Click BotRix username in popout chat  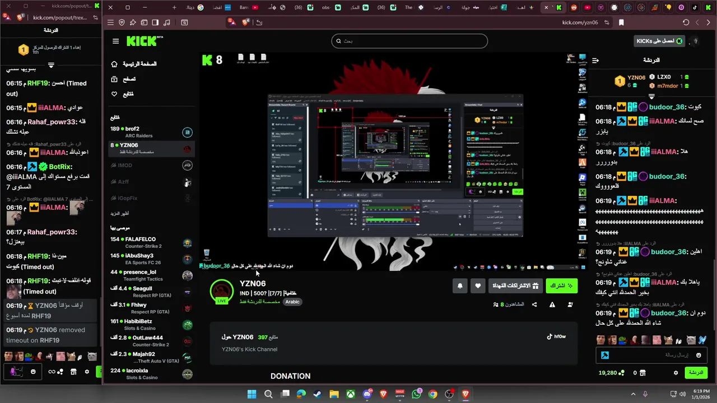click(x=60, y=166)
